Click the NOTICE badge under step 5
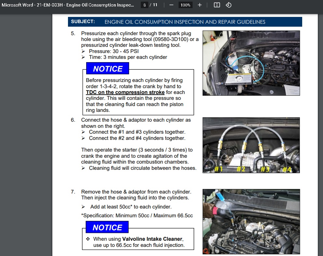Screen dimensions: 323x256 click(108, 69)
